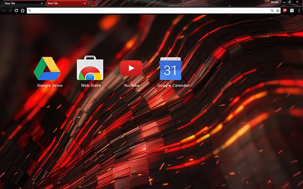The width and height of the screenshot is (303, 189).
Task: Minimize the Chrome window
Action: tap(284, 2)
